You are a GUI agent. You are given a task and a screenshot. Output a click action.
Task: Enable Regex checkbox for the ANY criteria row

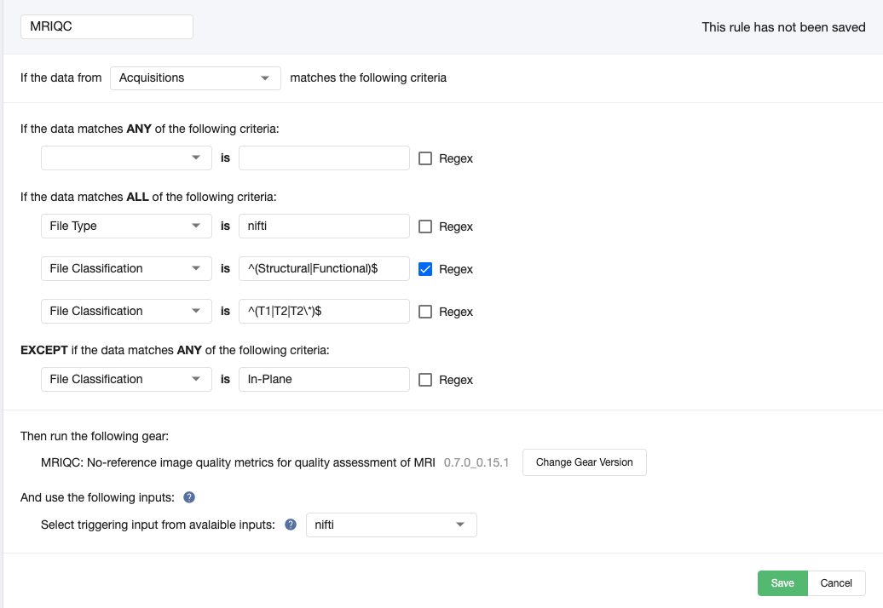click(x=425, y=158)
